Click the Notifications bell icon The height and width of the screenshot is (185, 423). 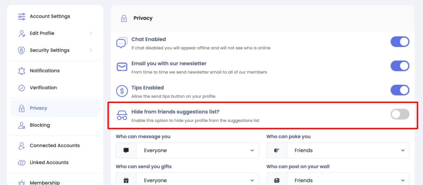(21, 71)
